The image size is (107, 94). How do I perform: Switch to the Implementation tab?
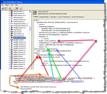(44, 17)
